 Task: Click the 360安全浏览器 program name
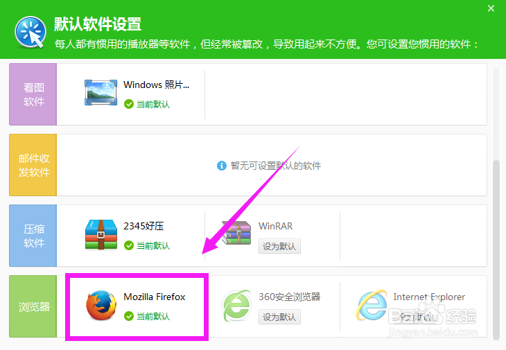290,297
